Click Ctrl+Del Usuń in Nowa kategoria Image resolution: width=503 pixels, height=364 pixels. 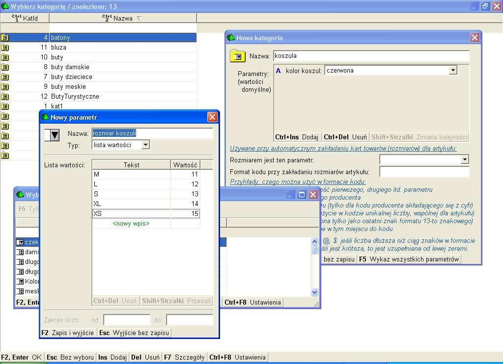[345, 137]
